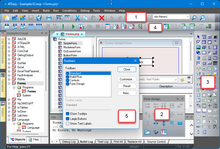Expand the AdoDB project tree node
The height and width of the screenshot is (149, 220).
point(9,39)
